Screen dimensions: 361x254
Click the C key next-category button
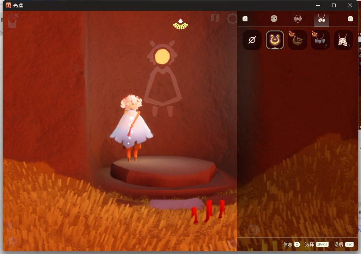click(350, 19)
